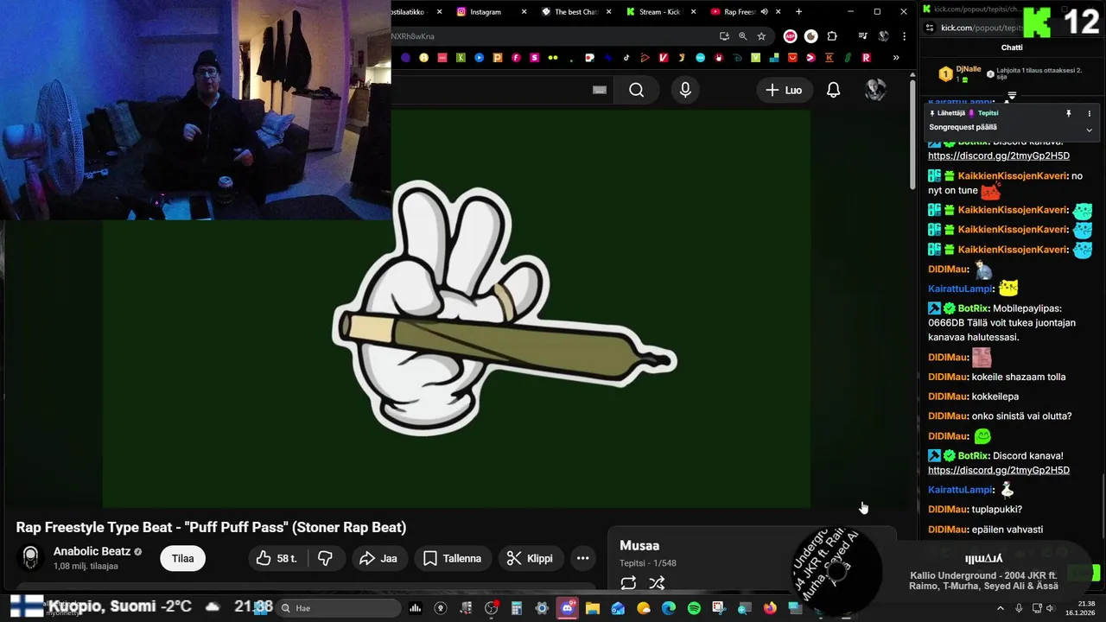
Task: Open the Anabolic Beatz channel avatar
Action: [x=30, y=558]
